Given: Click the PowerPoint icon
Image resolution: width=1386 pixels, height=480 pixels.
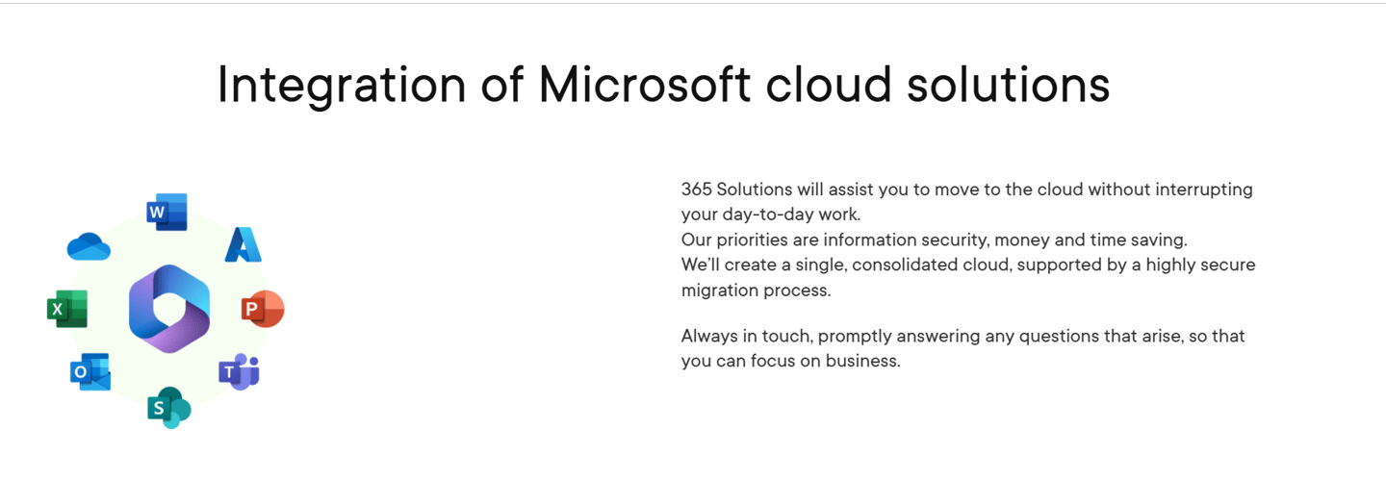Looking at the screenshot, I should point(263,310).
